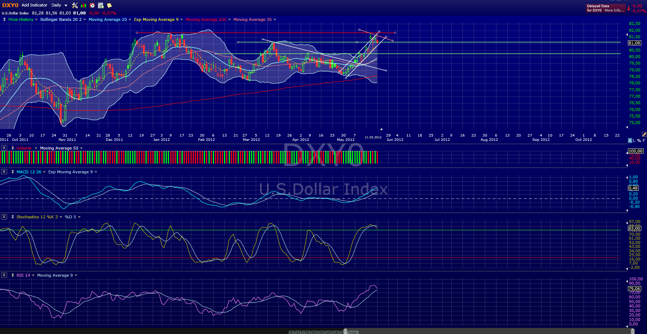The image size is (647, 334).
Task: Click the bottom-right scrollbar handle
Action: 633,331
